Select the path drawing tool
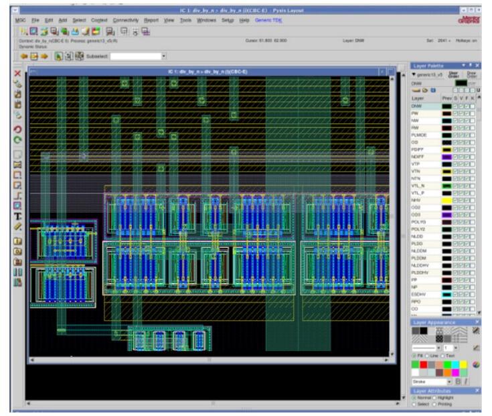 (17, 195)
